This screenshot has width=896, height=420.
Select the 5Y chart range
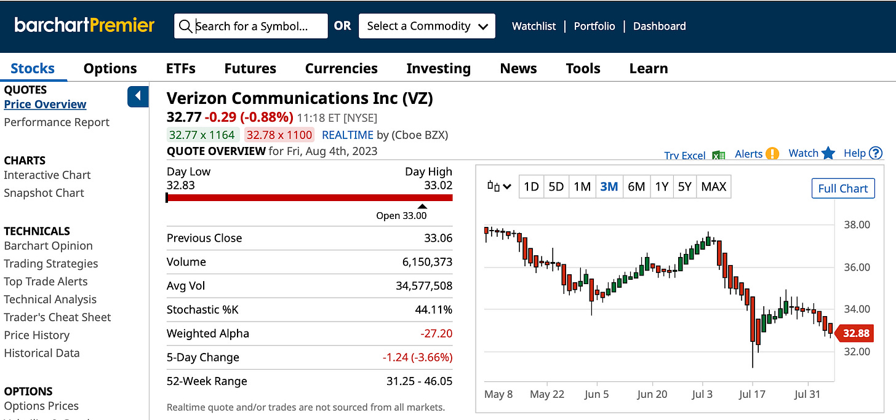coord(684,186)
